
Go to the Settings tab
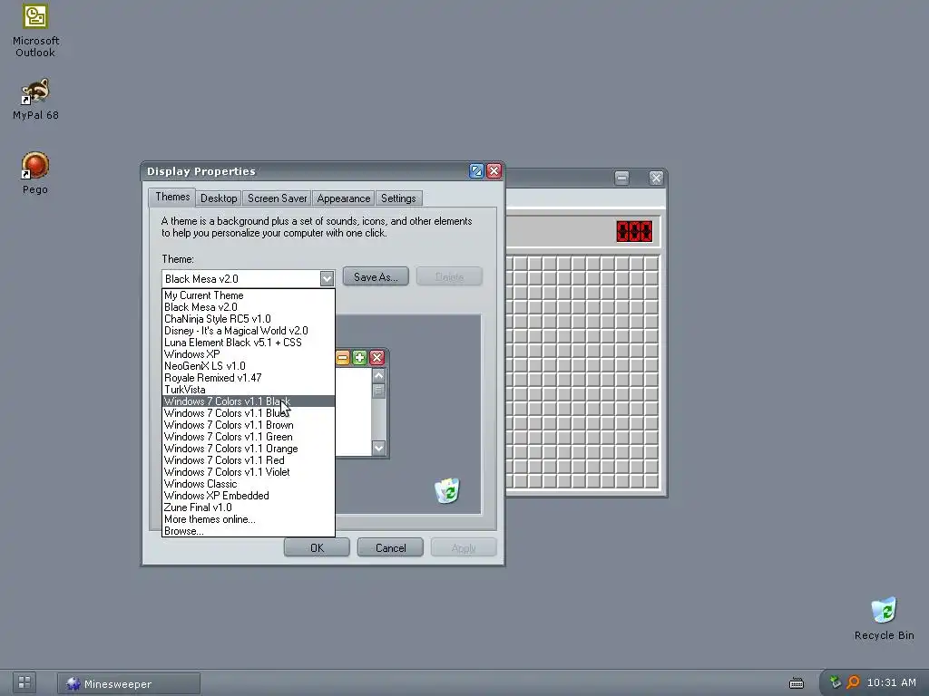click(398, 198)
